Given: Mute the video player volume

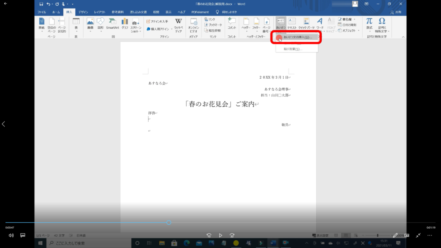Looking at the screenshot, I should (11, 236).
